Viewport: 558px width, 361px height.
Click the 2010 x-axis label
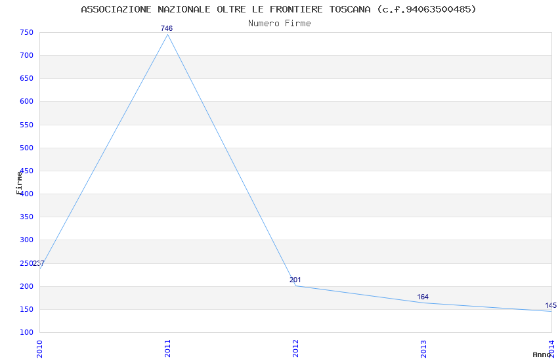click(x=39, y=349)
